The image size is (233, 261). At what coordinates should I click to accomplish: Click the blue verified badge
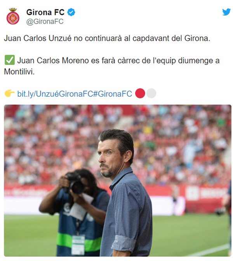[x=71, y=12]
